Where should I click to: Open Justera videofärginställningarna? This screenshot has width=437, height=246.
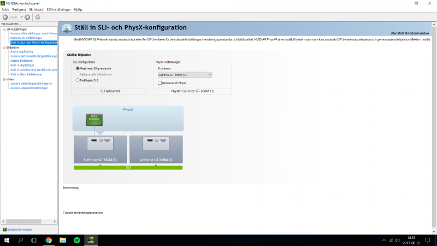tap(31, 84)
